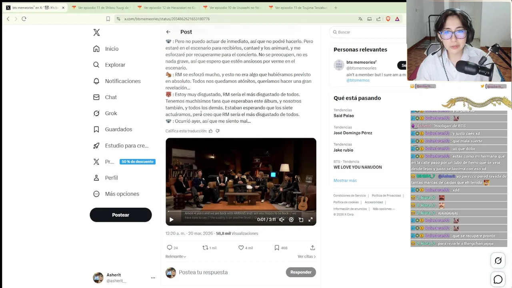The image size is (512, 288).
Task: Like the post with the heart icon
Action: (241, 248)
